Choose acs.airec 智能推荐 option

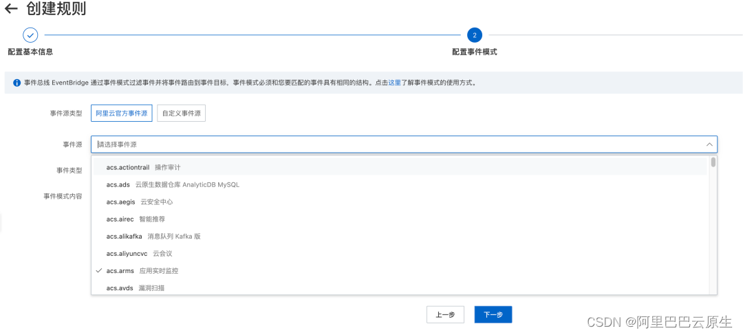coord(400,219)
